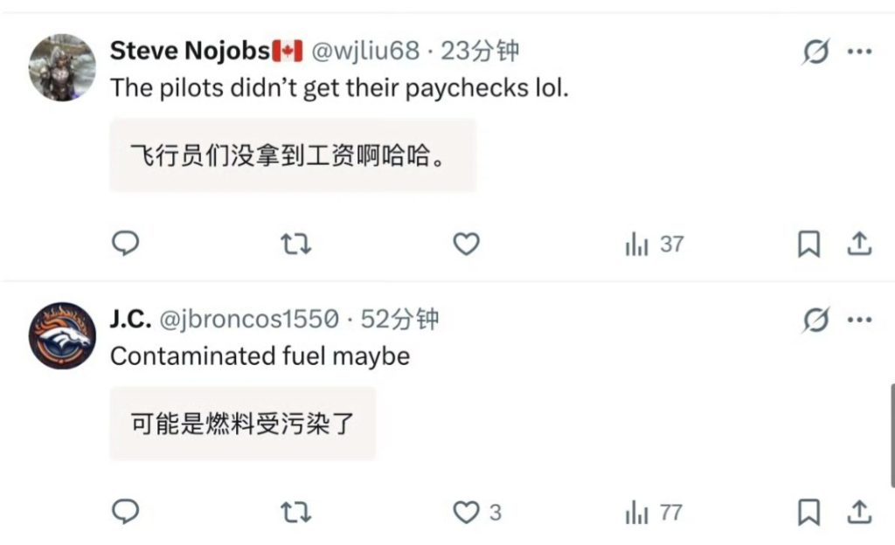
Task: Retweet the pilots paychecks tweet
Action: coord(296,244)
